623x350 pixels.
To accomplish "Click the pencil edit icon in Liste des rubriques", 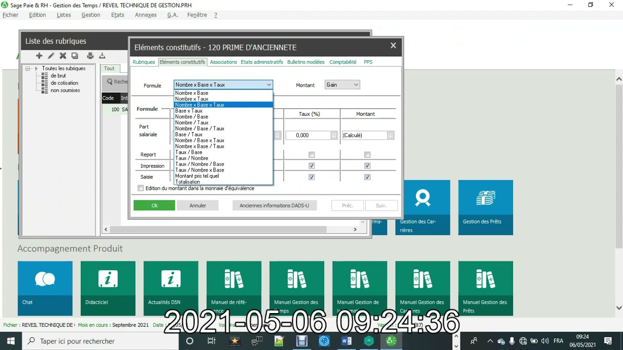I will pos(51,56).
